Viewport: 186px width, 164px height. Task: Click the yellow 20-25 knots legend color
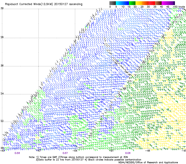(139, 3)
